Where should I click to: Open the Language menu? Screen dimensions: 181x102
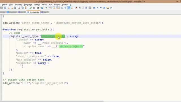(28, 5)
